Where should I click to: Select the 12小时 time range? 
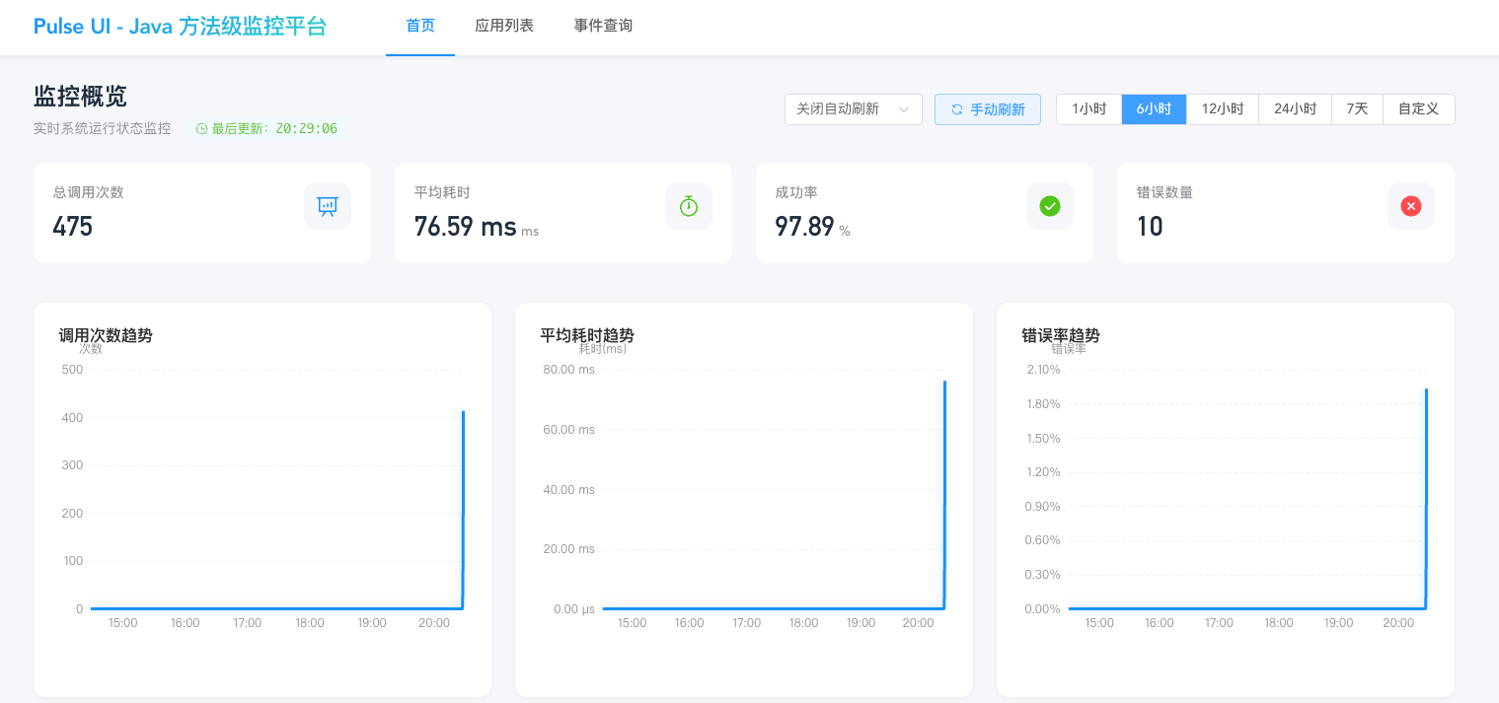(x=1223, y=109)
